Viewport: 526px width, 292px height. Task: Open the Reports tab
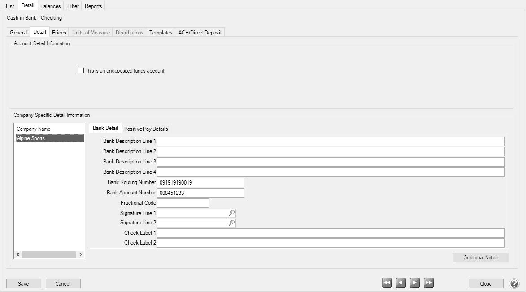(x=93, y=6)
